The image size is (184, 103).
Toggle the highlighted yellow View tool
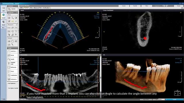click(x=12, y=21)
